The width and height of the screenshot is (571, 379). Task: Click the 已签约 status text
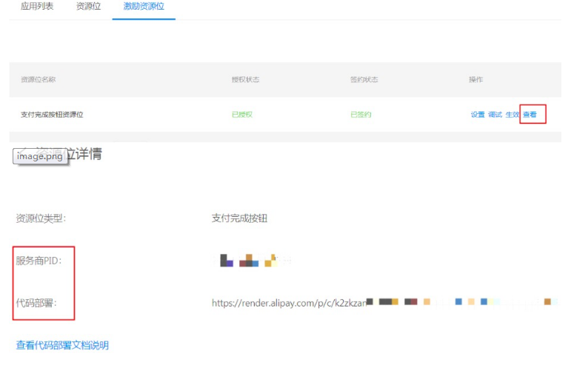click(x=361, y=115)
